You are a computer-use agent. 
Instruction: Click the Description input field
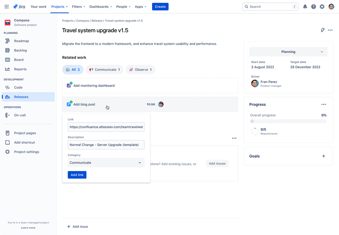(x=106, y=145)
